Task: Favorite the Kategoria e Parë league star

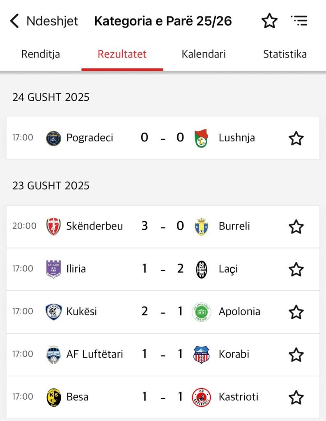Action: [269, 21]
